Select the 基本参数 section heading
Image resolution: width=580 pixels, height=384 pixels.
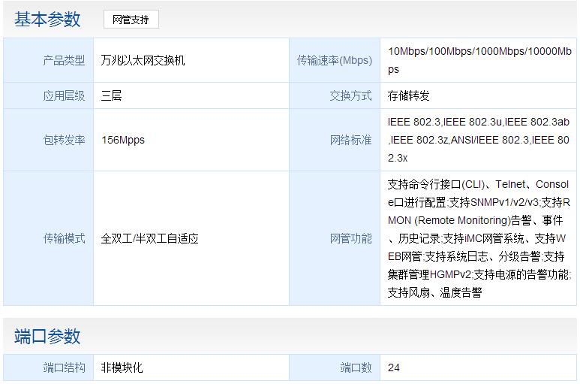(47, 20)
